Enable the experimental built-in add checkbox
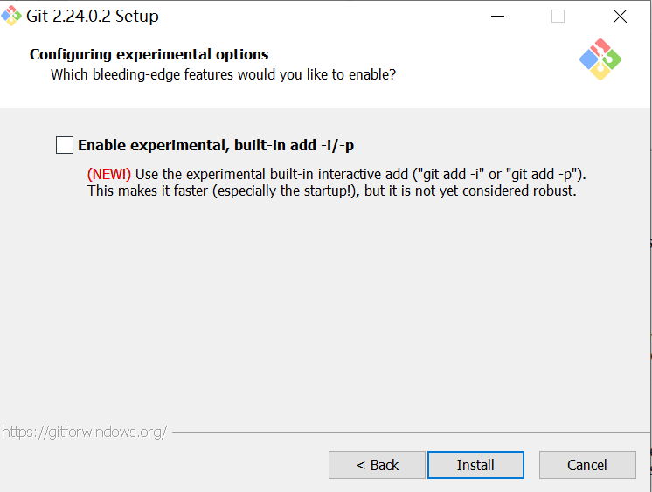The image size is (652, 492). tap(65, 145)
